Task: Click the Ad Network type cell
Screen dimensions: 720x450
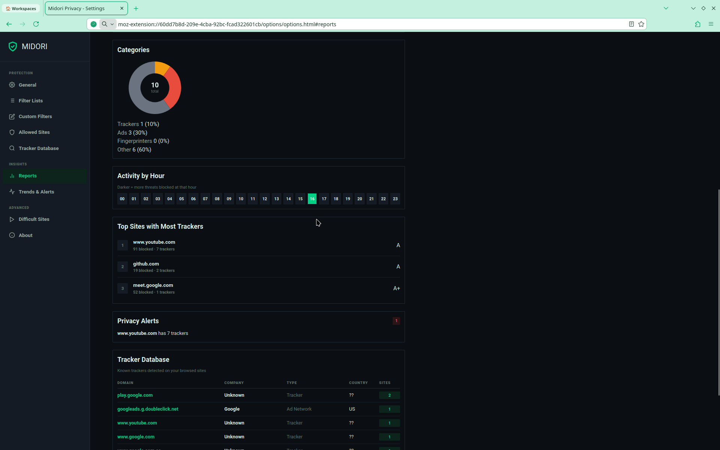Action: 299,409
